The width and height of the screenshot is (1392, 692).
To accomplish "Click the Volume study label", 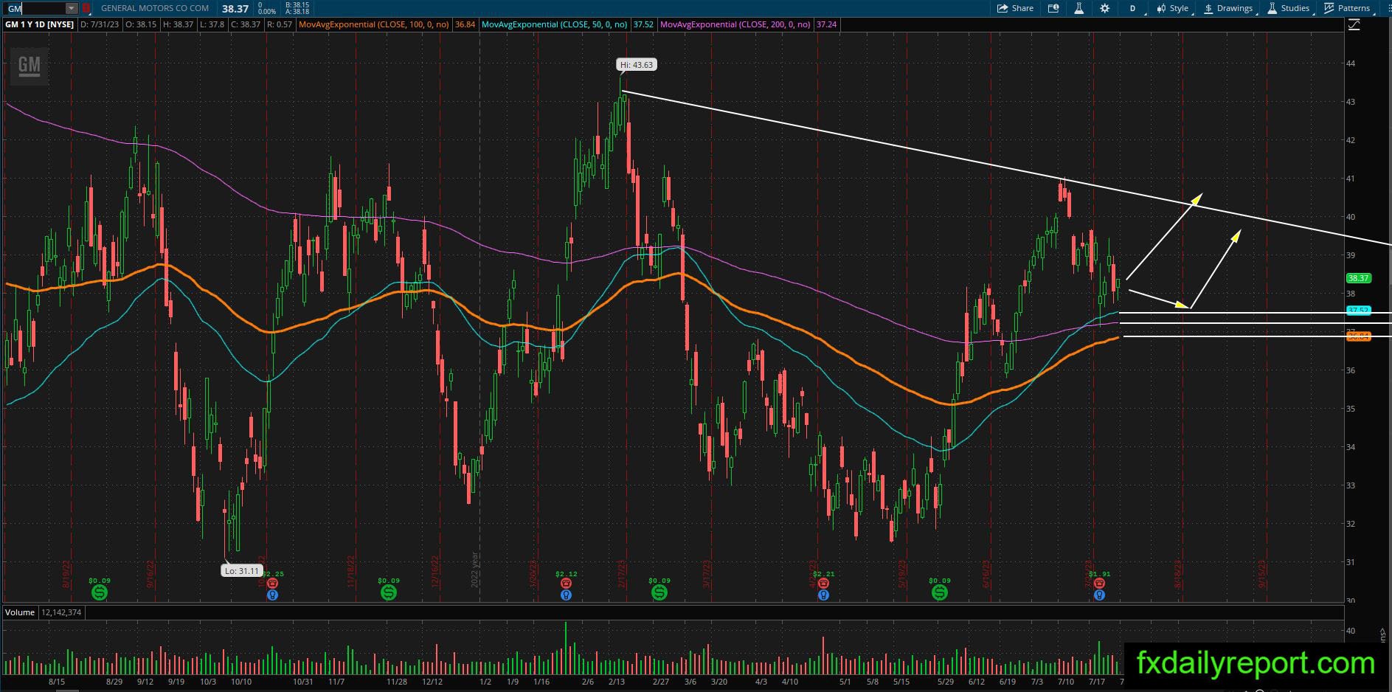I will click(x=20, y=612).
